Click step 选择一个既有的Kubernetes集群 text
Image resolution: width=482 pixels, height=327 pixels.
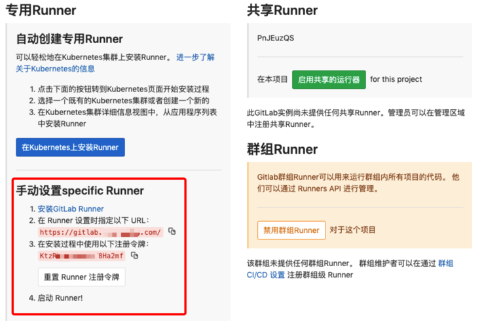point(123,101)
